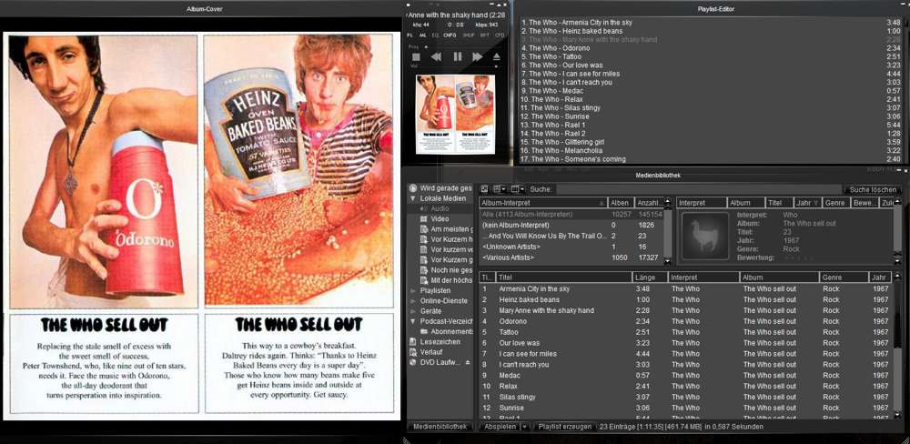The height and width of the screenshot is (444, 910).
Task: Toggle the SHUF shuffle mode
Action: [469, 35]
